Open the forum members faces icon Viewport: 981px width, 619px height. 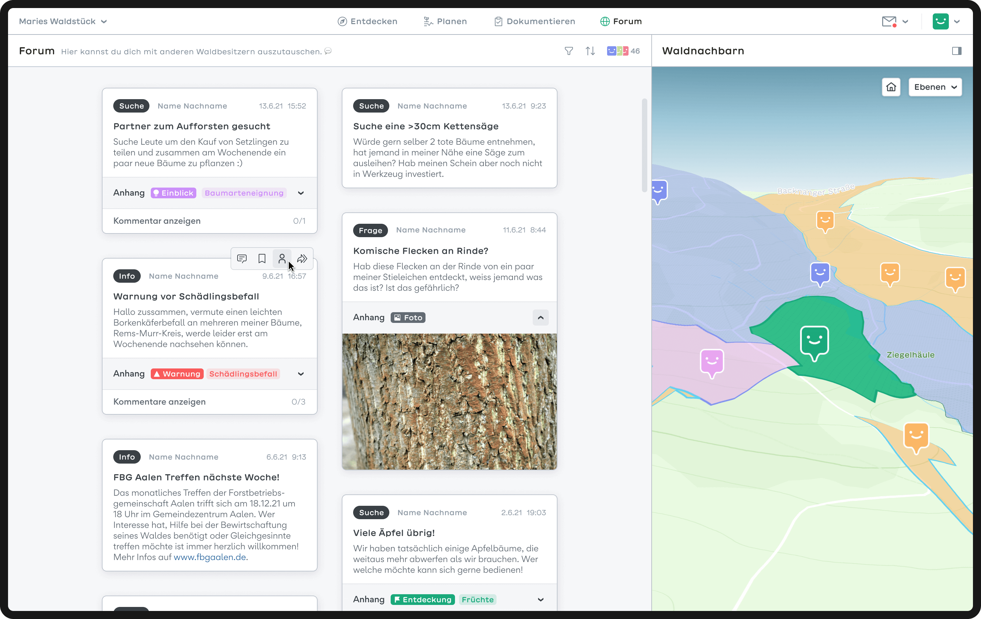617,51
